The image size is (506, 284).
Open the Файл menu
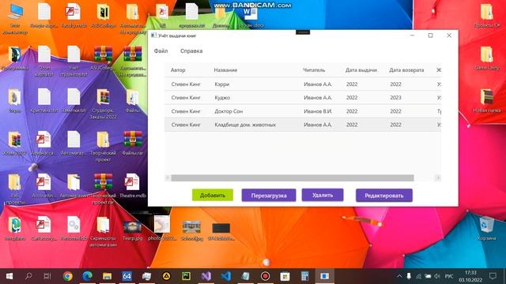pos(160,50)
